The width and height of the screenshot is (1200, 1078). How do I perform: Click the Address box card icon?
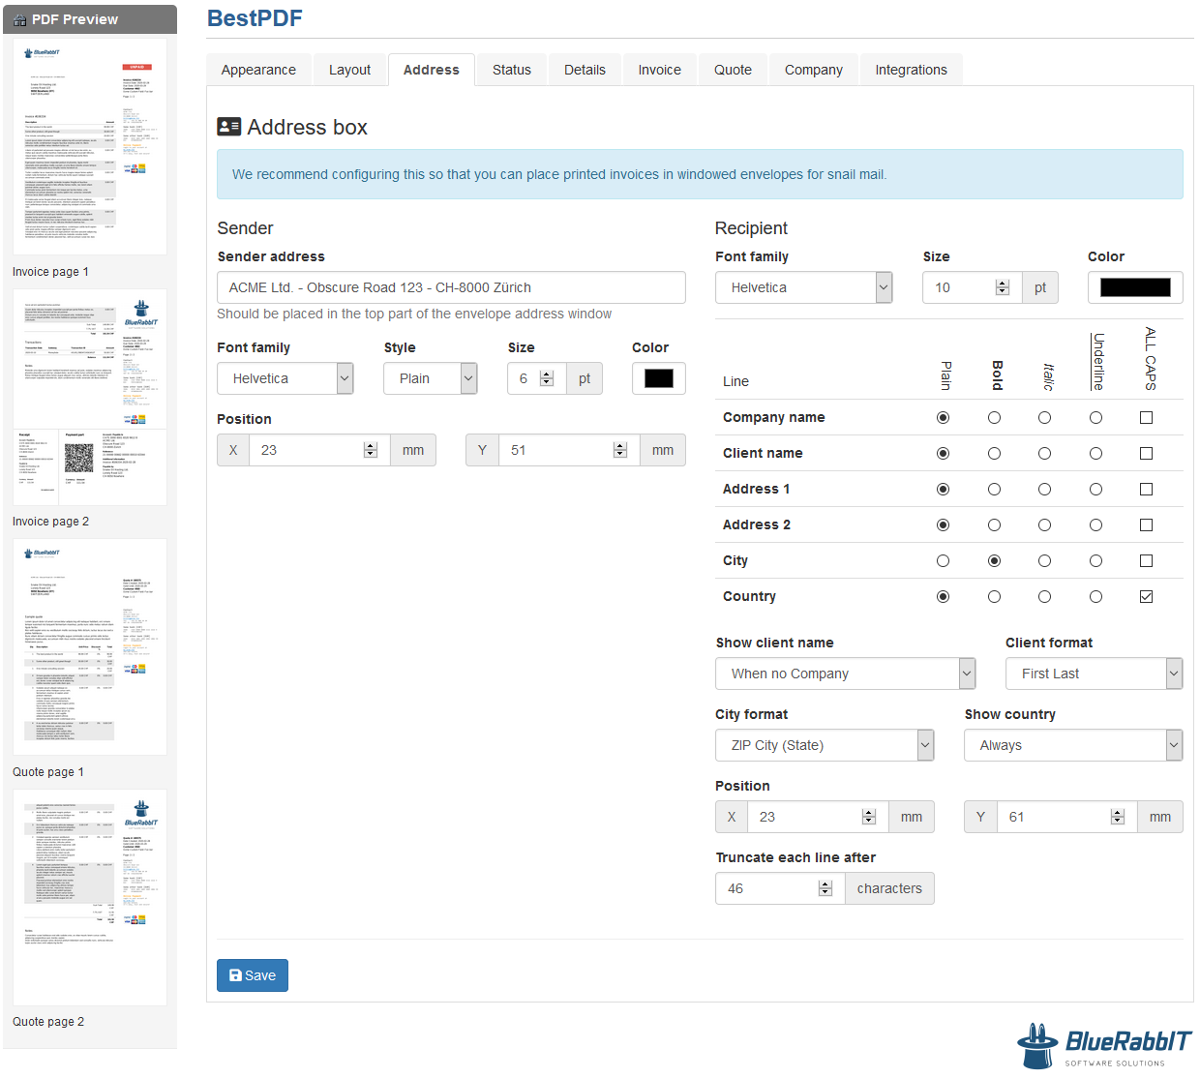[x=228, y=127]
